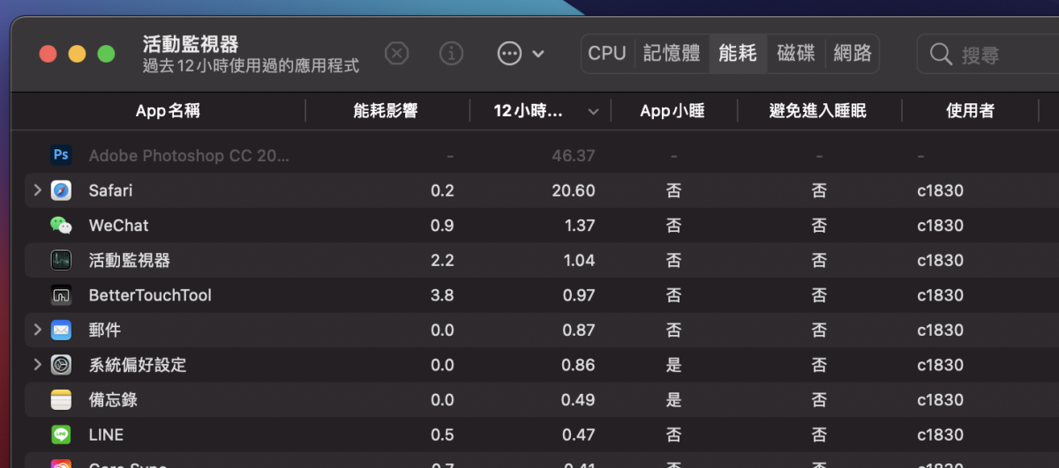The image size is (1059, 468).
Task: Sort by 12小時 column header
Action: [528, 111]
